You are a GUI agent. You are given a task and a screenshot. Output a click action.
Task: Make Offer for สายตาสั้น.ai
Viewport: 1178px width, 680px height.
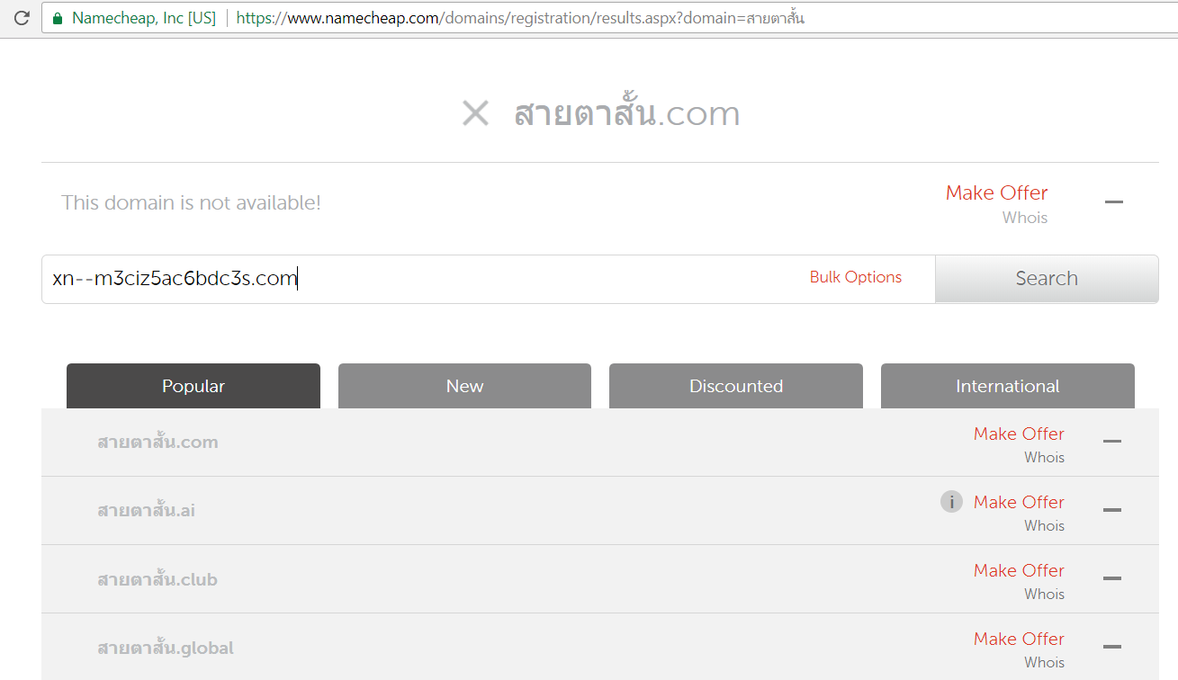[1019, 502]
